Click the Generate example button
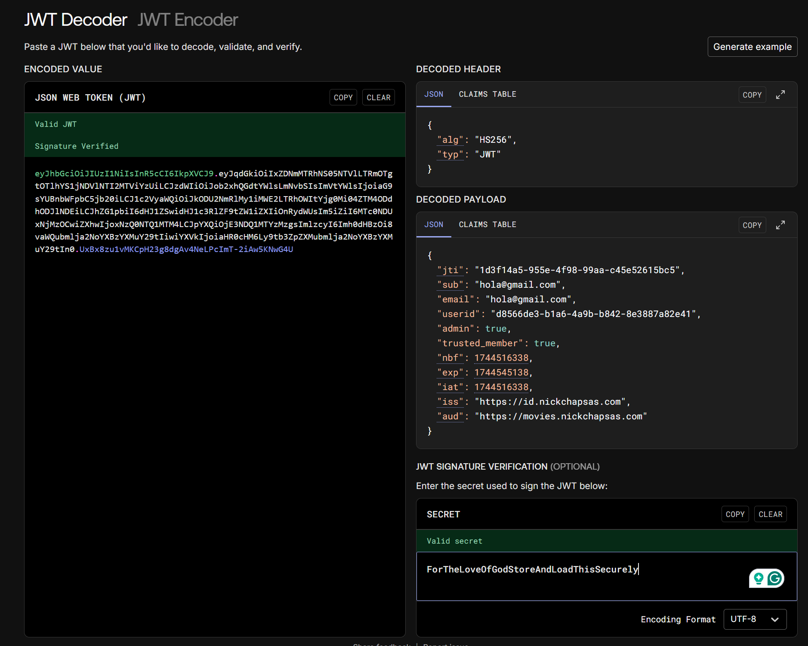808x646 pixels. click(x=752, y=46)
